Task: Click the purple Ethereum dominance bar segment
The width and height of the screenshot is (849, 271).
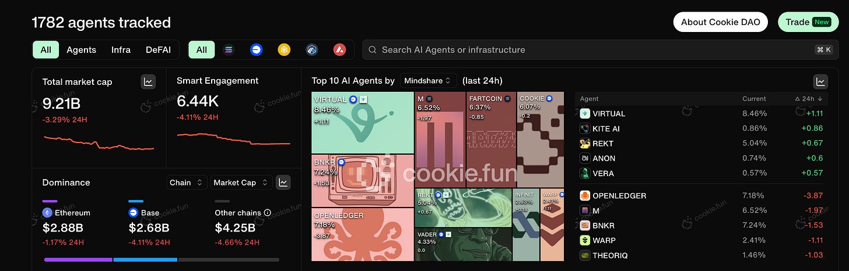Action: coord(78,259)
